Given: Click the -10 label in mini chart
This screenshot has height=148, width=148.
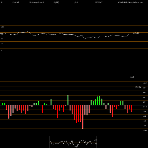Looking at the screenshot, I should pos(95,144).
